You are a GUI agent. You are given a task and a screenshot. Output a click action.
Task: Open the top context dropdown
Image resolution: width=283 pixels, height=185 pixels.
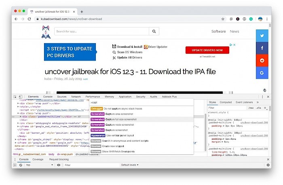40,165
